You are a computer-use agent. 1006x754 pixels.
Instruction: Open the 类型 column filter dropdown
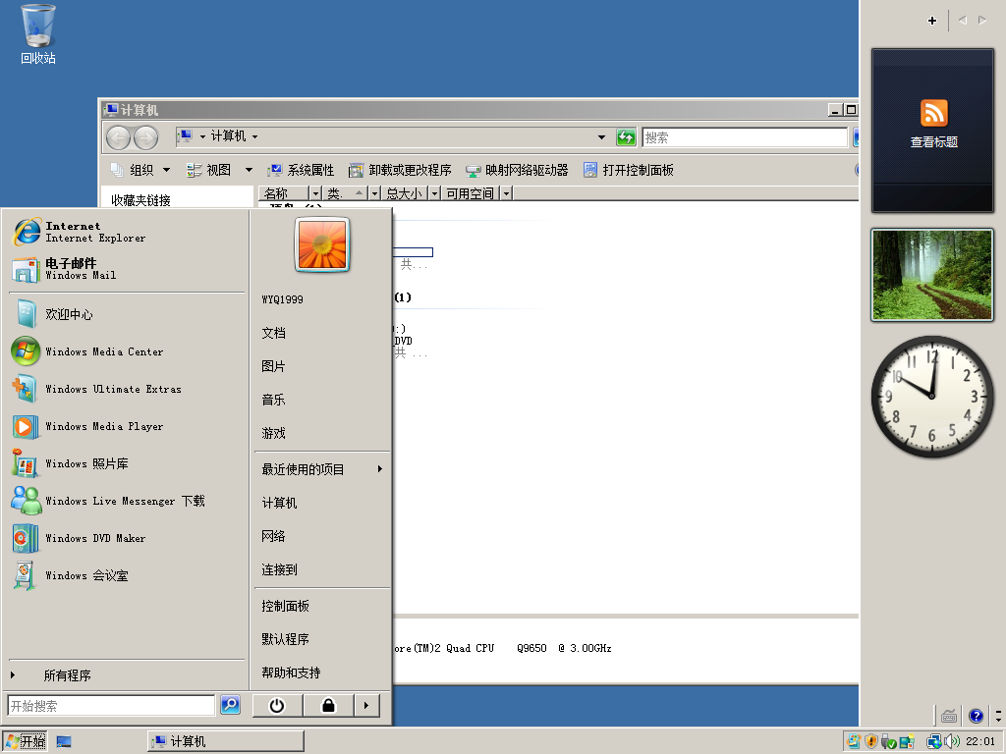click(x=374, y=193)
